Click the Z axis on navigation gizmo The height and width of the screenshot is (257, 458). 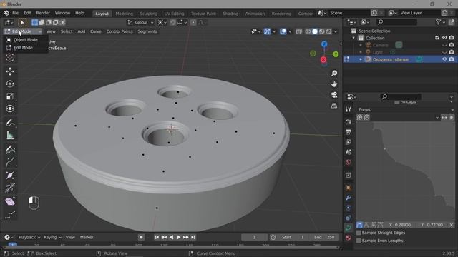click(x=324, y=44)
